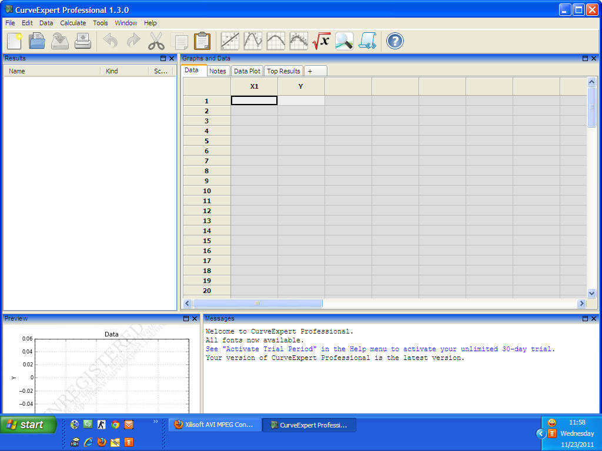
Task: Launch Chrome from quick launch
Action: tap(115, 425)
